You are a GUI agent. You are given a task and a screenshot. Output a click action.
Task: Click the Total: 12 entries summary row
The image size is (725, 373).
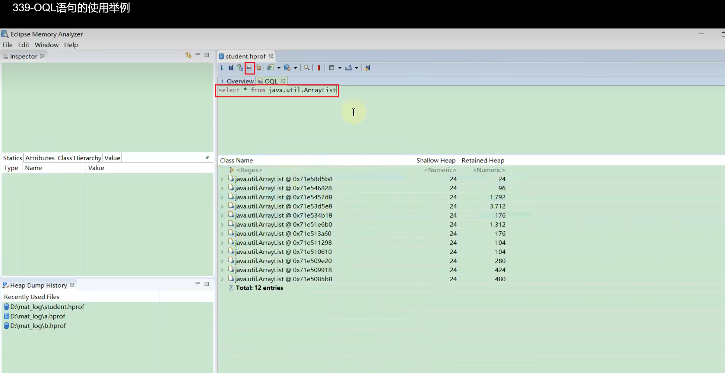click(x=259, y=288)
